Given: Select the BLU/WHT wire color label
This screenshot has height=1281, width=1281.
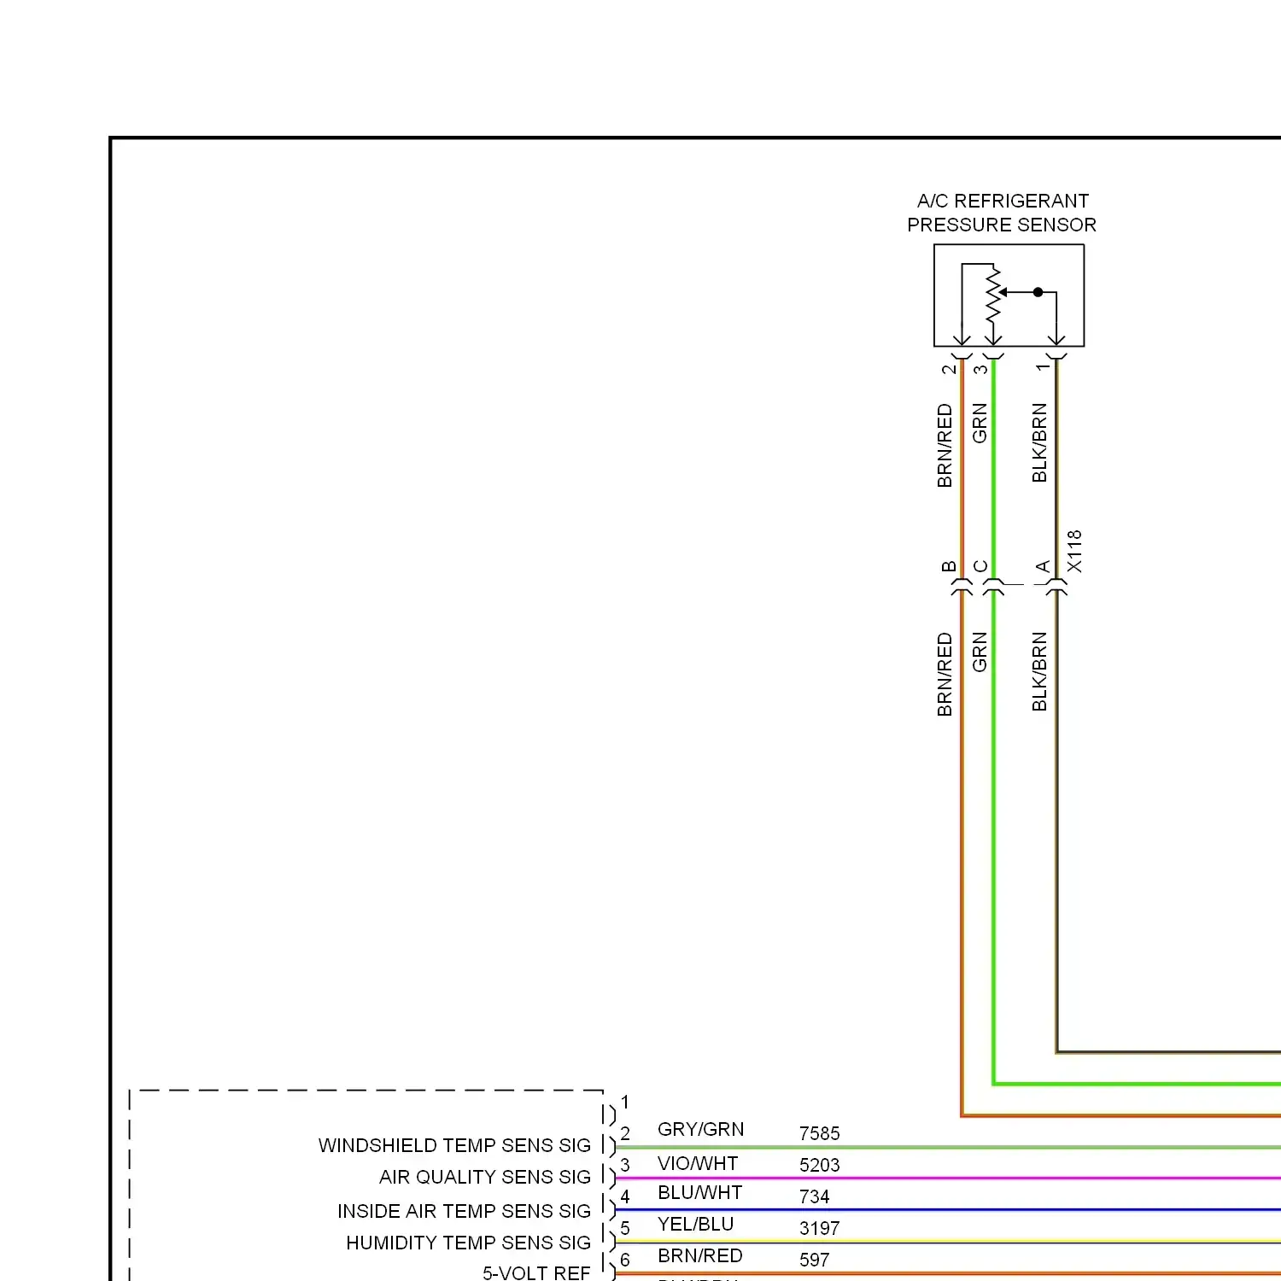Looking at the screenshot, I should point(699,1192).
